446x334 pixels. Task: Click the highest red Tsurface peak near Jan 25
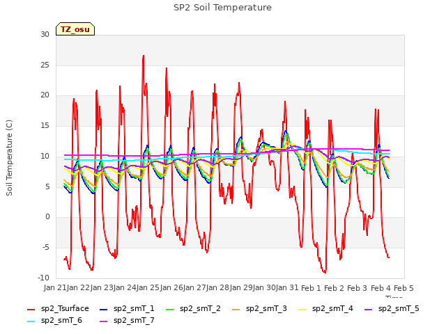click(x=144, y=56)
